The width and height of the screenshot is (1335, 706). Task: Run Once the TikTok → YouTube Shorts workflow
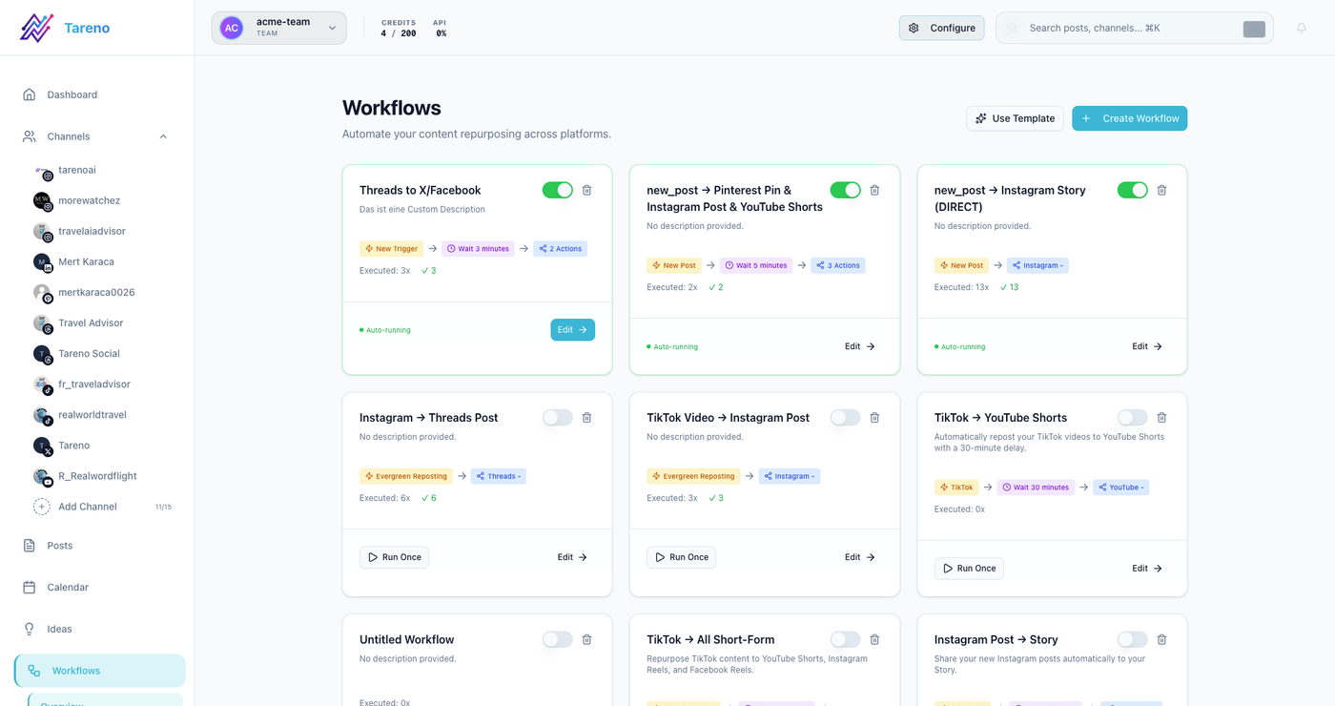point(969,568)
